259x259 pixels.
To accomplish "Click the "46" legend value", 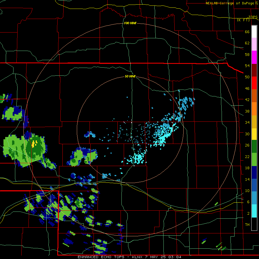I will tap(247, 89).
